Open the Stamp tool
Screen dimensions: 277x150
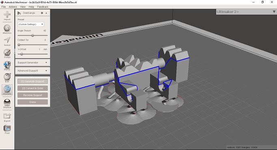[x=7, y=66]
